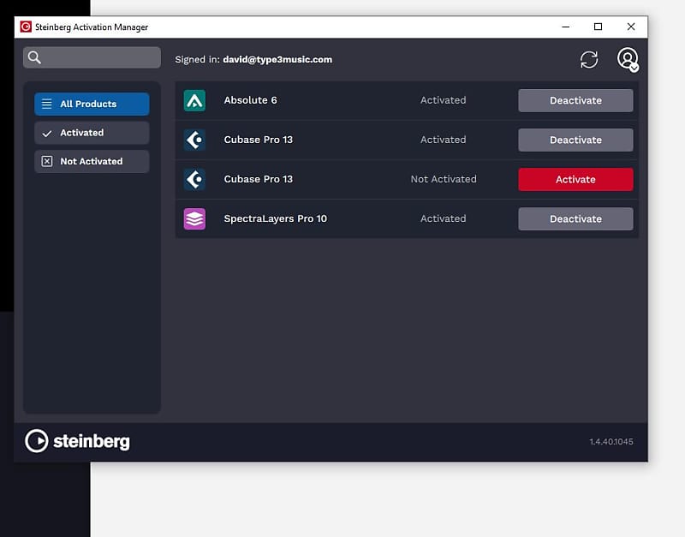Click the search magnifier icon
The image size is (685, 537).
coord(34,57)
